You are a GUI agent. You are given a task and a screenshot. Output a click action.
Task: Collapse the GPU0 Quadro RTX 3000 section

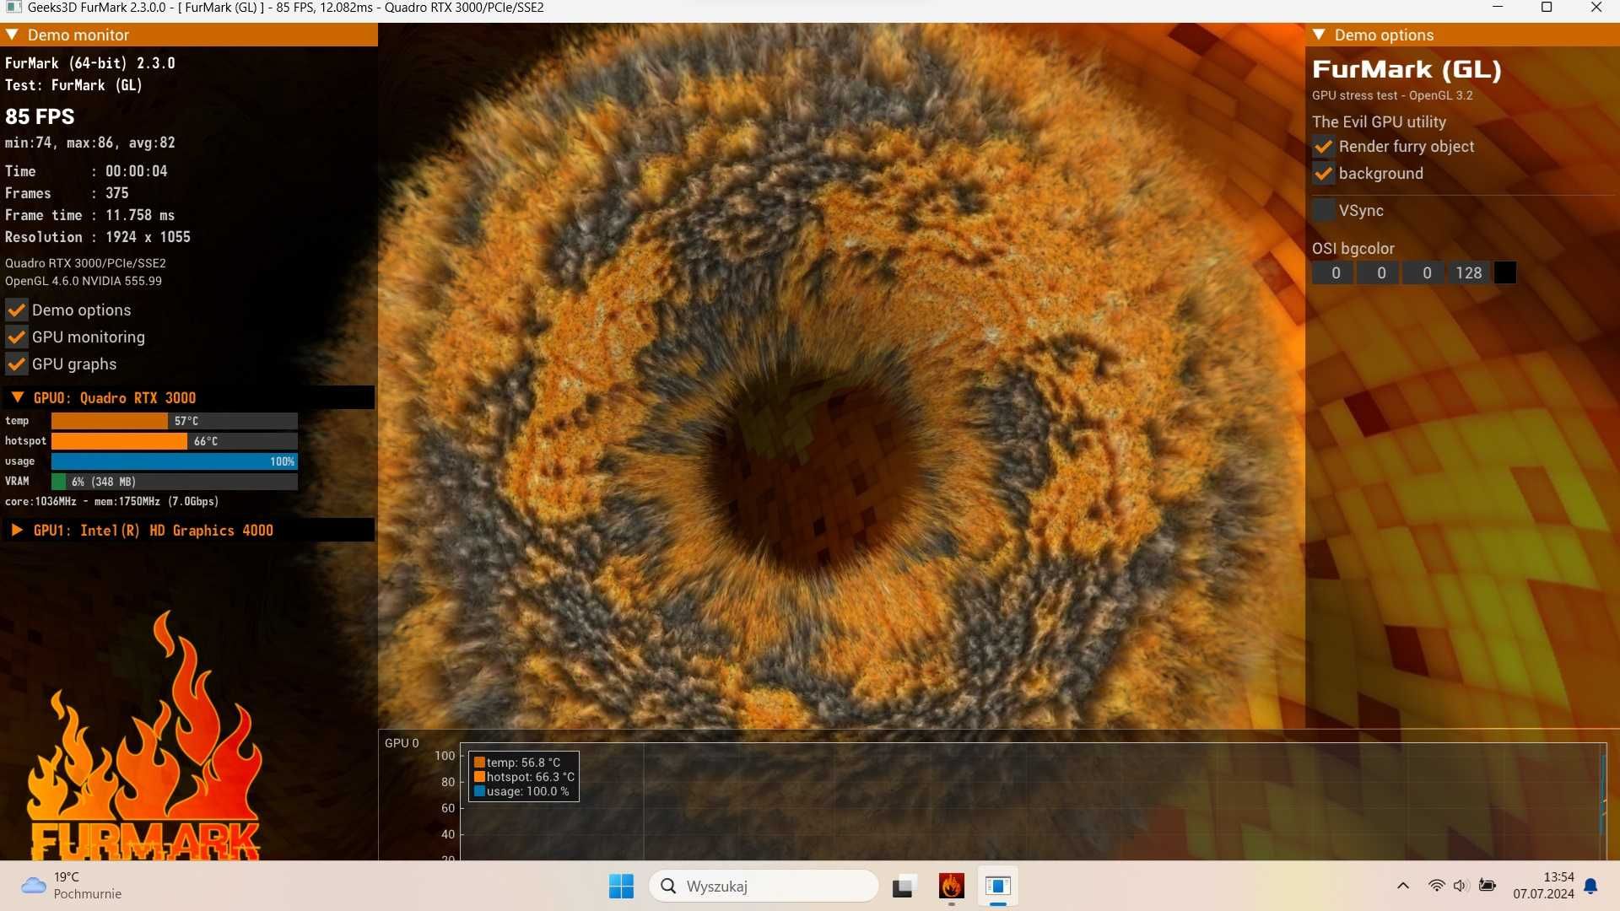click(17, 397)
